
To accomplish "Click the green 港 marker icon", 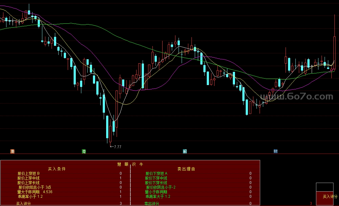I will (84, 151).
